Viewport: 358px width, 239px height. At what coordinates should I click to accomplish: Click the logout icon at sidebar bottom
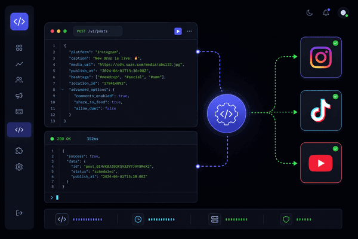(19, 213)
